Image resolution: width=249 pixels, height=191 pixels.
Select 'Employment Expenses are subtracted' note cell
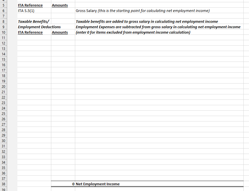tap(159, 27)
